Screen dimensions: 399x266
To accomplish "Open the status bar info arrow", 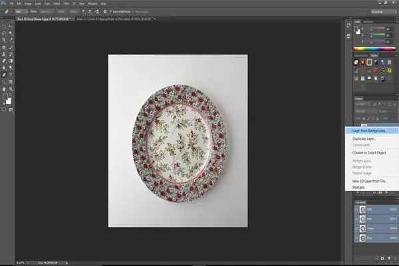I will tap(66, 263).
